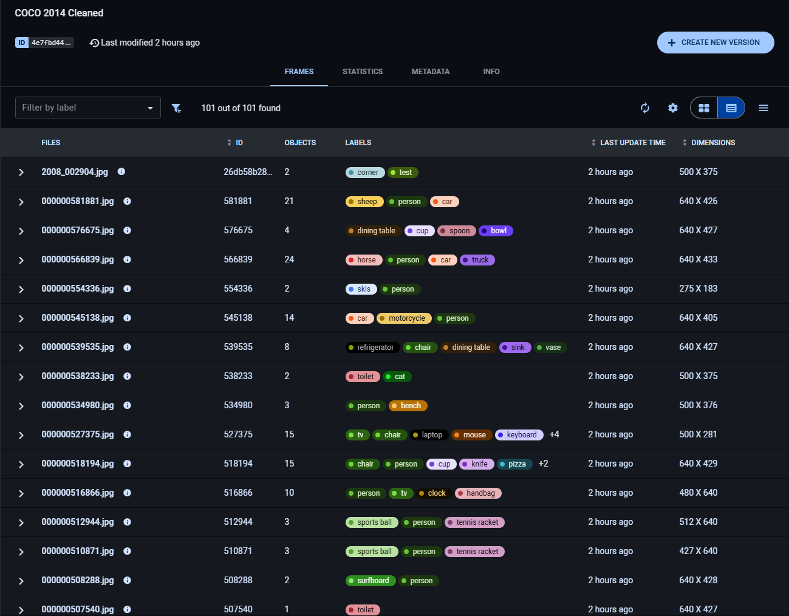
Task: Open the Filter by label dropdown
Action: [87, 108]
